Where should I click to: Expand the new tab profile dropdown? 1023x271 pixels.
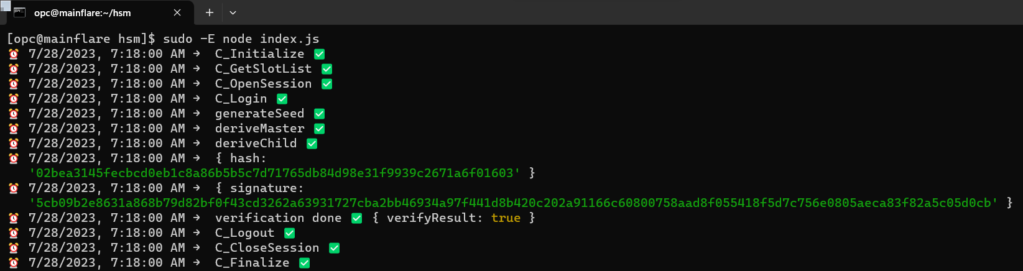[233, 12]
